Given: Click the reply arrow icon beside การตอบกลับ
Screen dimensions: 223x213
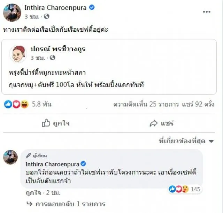Looking at the screenshot, I should [29, 204].
